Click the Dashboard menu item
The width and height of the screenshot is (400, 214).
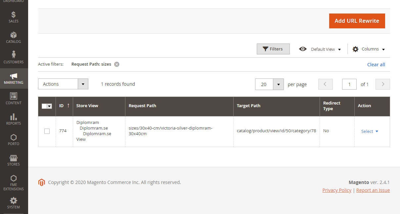(14, 2)
